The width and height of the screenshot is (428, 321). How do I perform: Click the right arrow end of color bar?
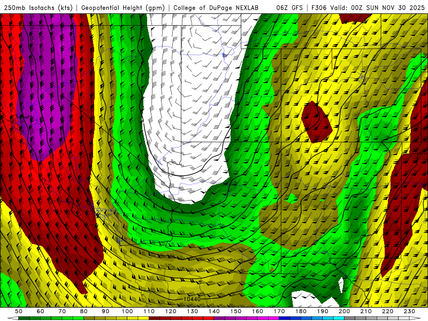pyautogui.click(x=415, y=318)
